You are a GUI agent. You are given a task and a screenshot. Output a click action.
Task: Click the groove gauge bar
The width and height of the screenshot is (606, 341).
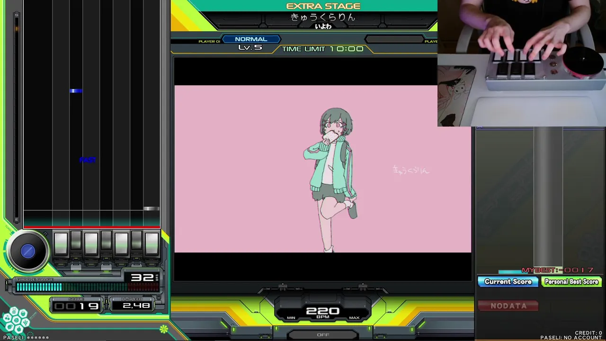[87, 287]
